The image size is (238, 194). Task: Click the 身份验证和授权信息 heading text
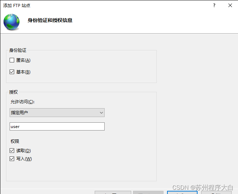(50, 20)
